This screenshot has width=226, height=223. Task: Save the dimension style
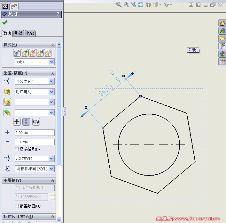40,53
